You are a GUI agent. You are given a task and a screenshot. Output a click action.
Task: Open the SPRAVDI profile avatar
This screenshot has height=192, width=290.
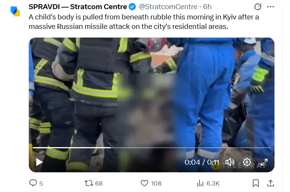click(15, 11)
